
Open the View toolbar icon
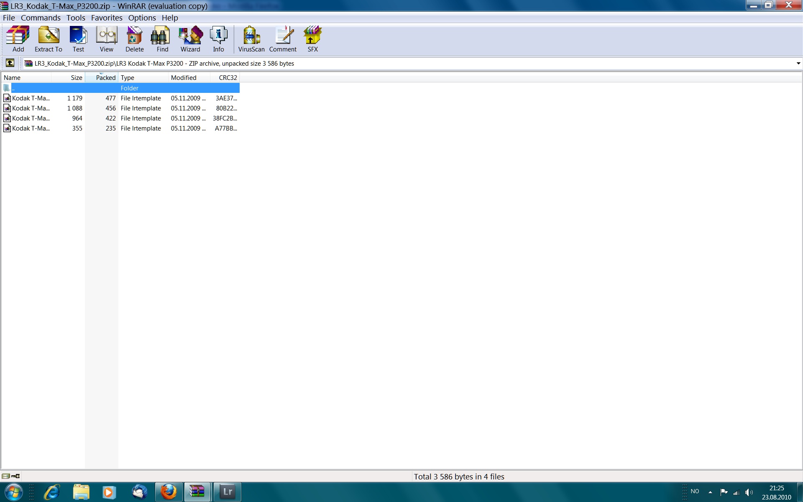tap(106, 39)
